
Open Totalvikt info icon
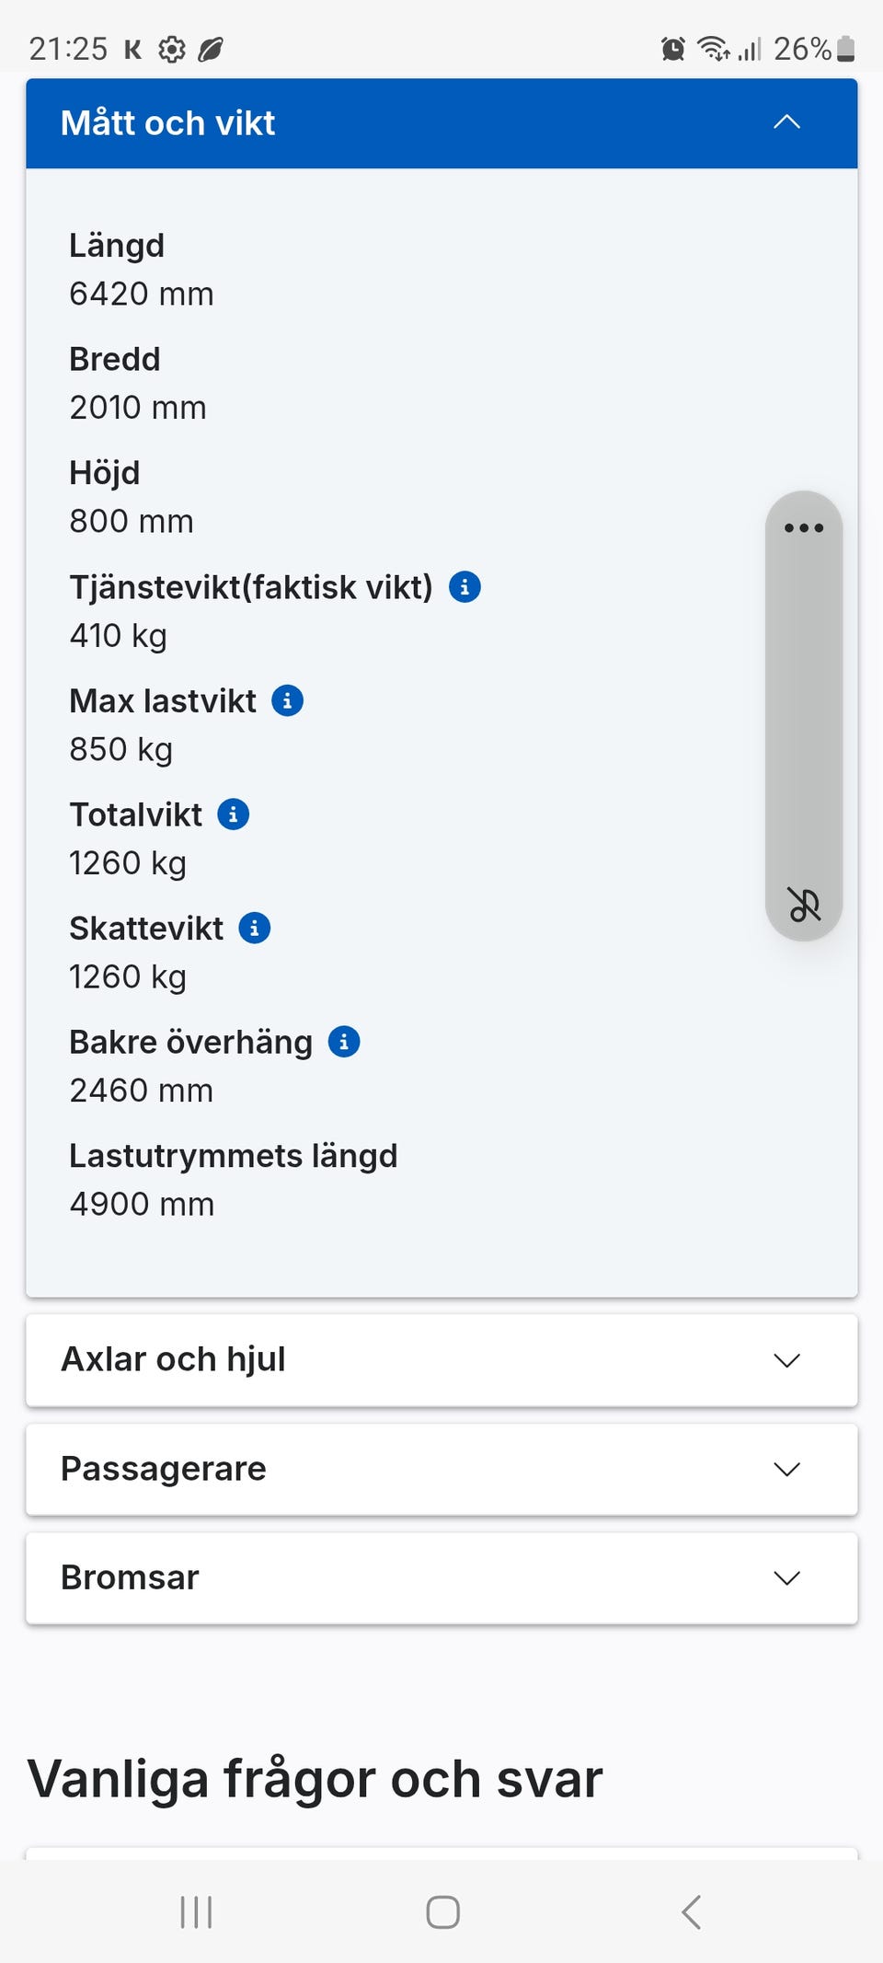coord(233,814)
